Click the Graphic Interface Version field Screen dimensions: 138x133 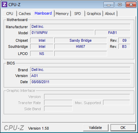tap(87, 97)
